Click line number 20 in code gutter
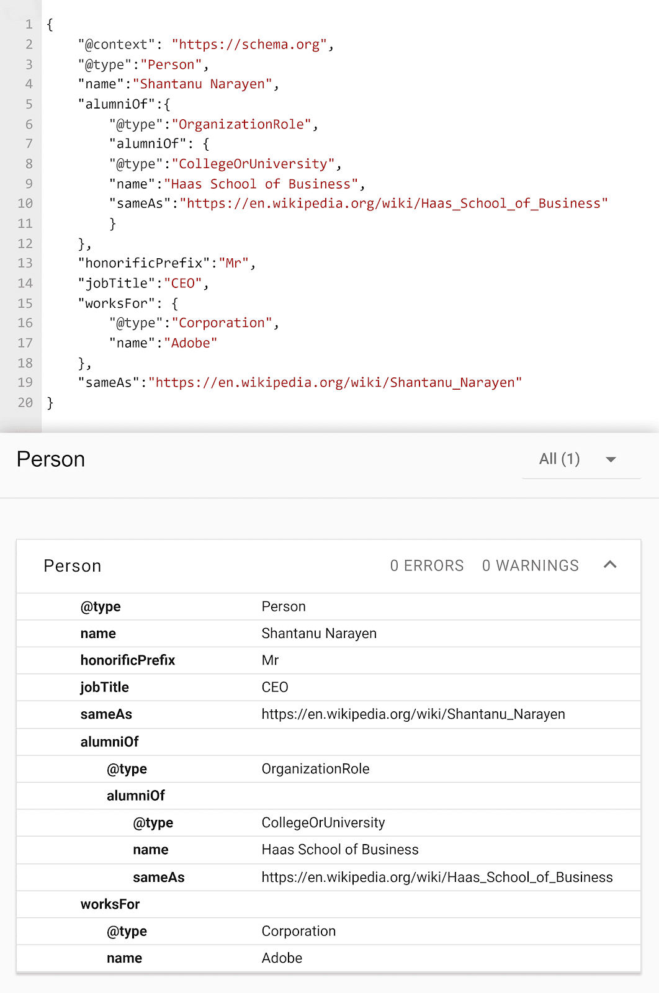 [x=25, y=402]
